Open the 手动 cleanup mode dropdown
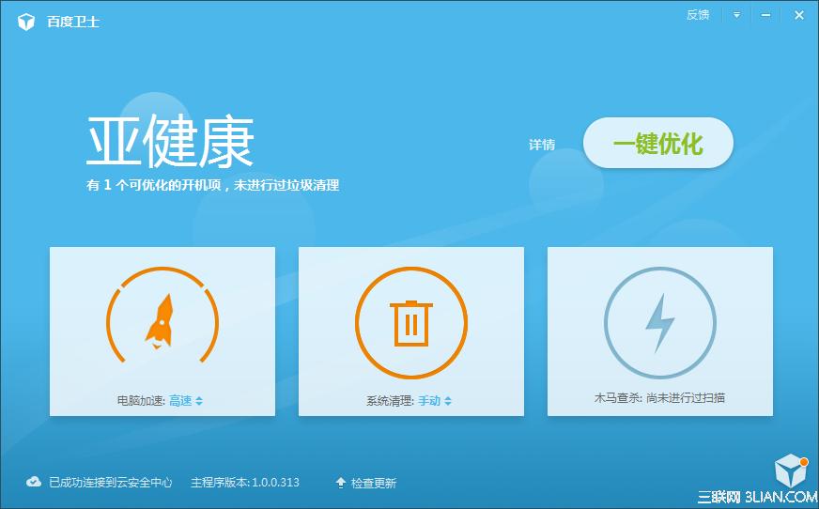The image size is (819, 509). tap(435, 401)
